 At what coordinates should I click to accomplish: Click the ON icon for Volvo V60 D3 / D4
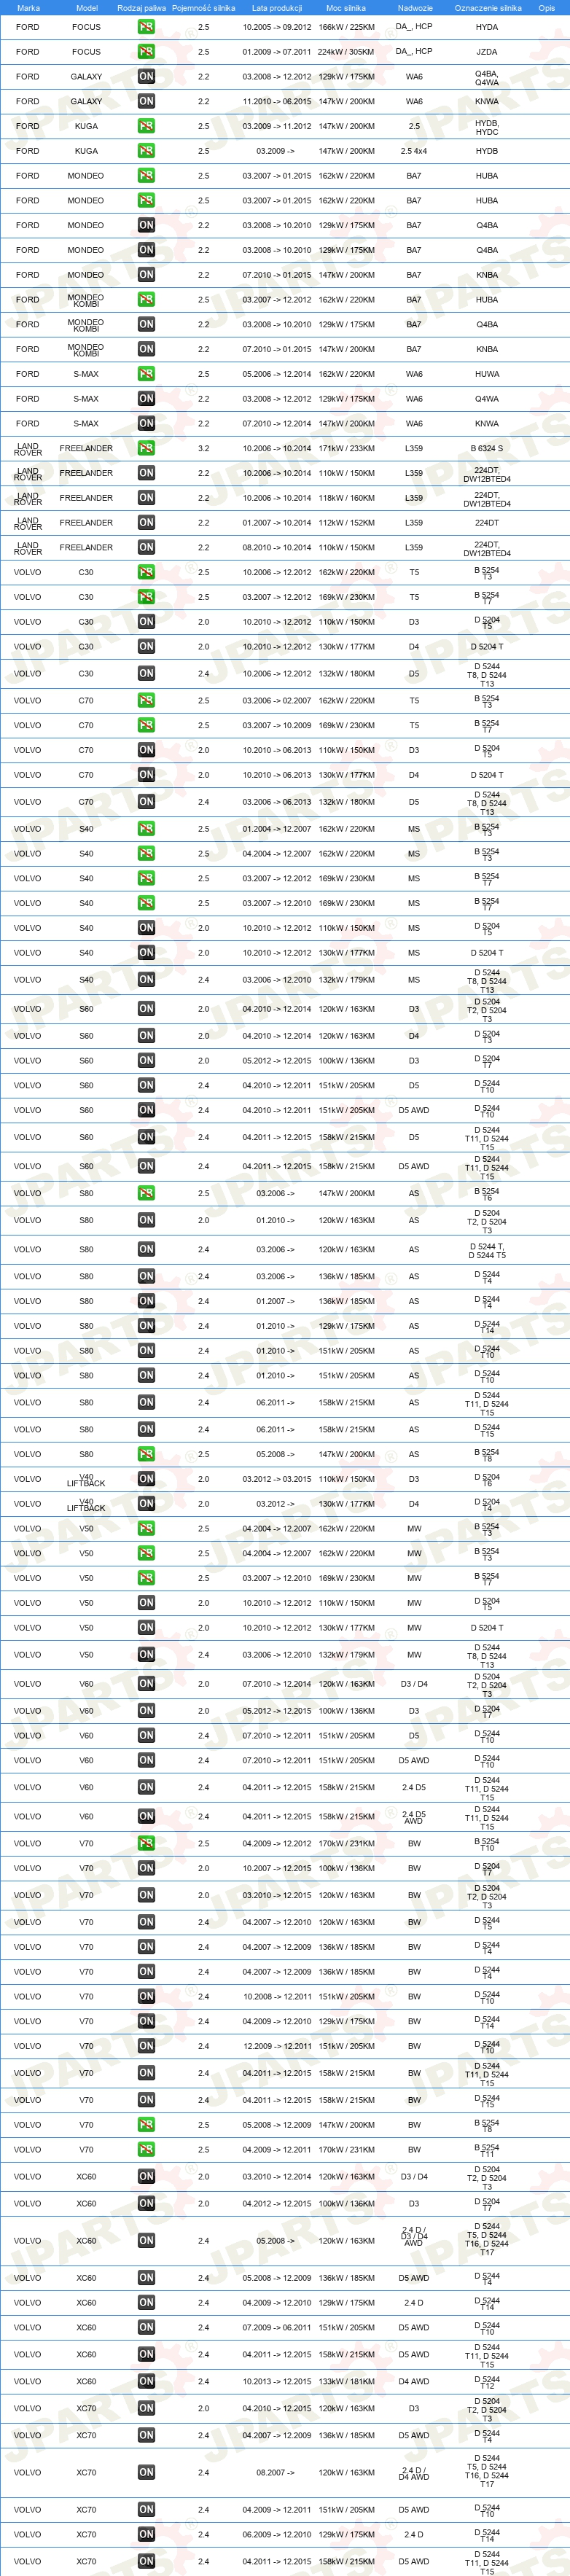146,1684
